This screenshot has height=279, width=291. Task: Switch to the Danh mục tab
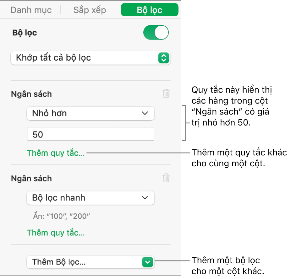pos(31,10)
